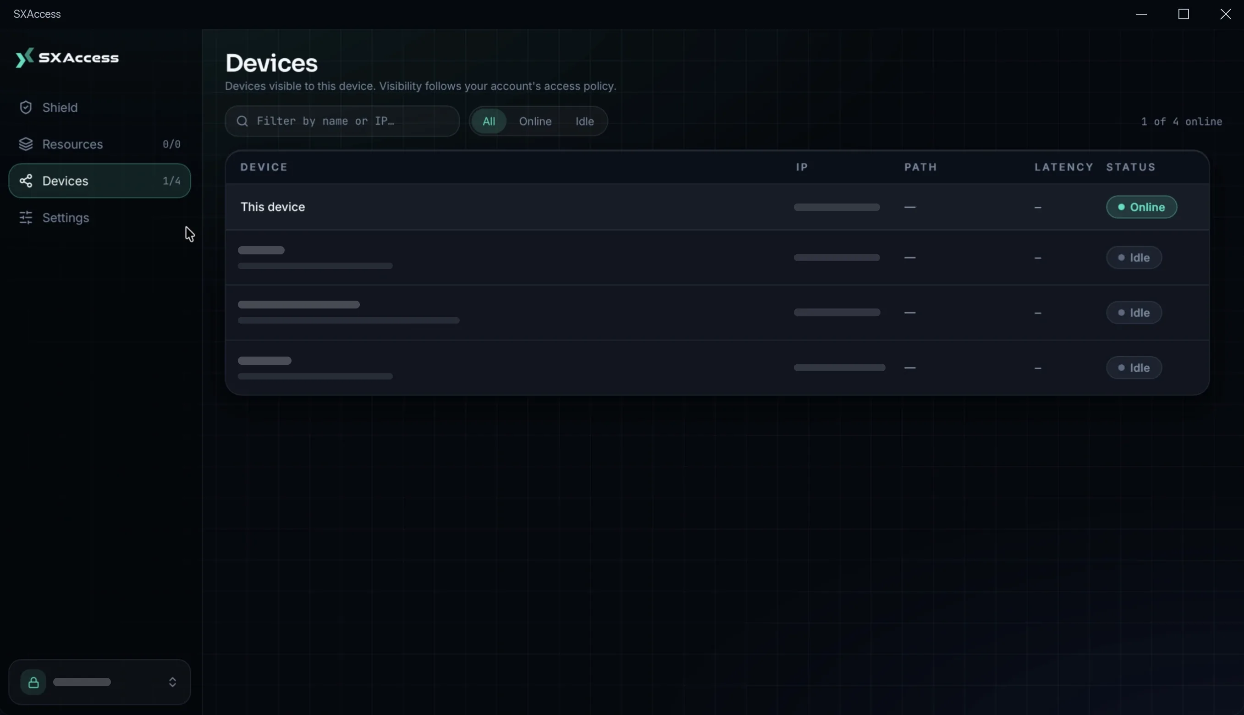Click the SXAccess logo icon
Viewport: 1244px width, 715px height.
click(x=25, y=58)
